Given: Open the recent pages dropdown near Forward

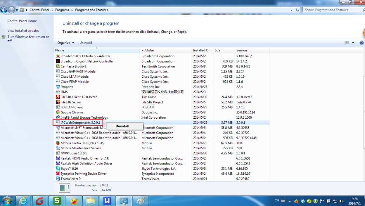Looking at the screenshot, I should (17, 10).
